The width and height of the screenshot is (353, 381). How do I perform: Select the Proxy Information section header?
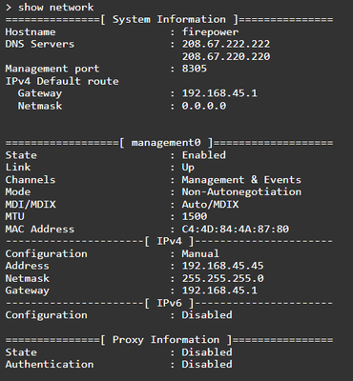click(x=169, y=340)
